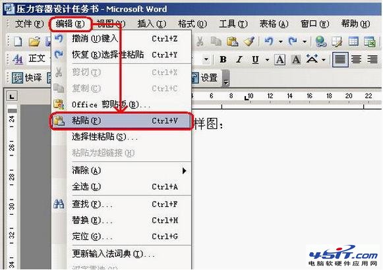Click the 快译 button on toolbar

coord(26,78)
